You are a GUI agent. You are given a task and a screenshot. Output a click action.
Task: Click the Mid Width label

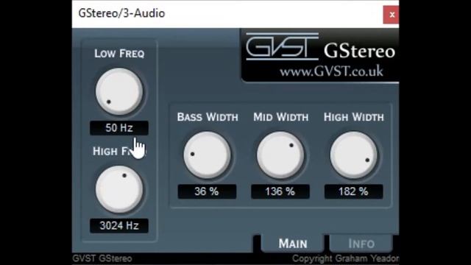point(280,117)
